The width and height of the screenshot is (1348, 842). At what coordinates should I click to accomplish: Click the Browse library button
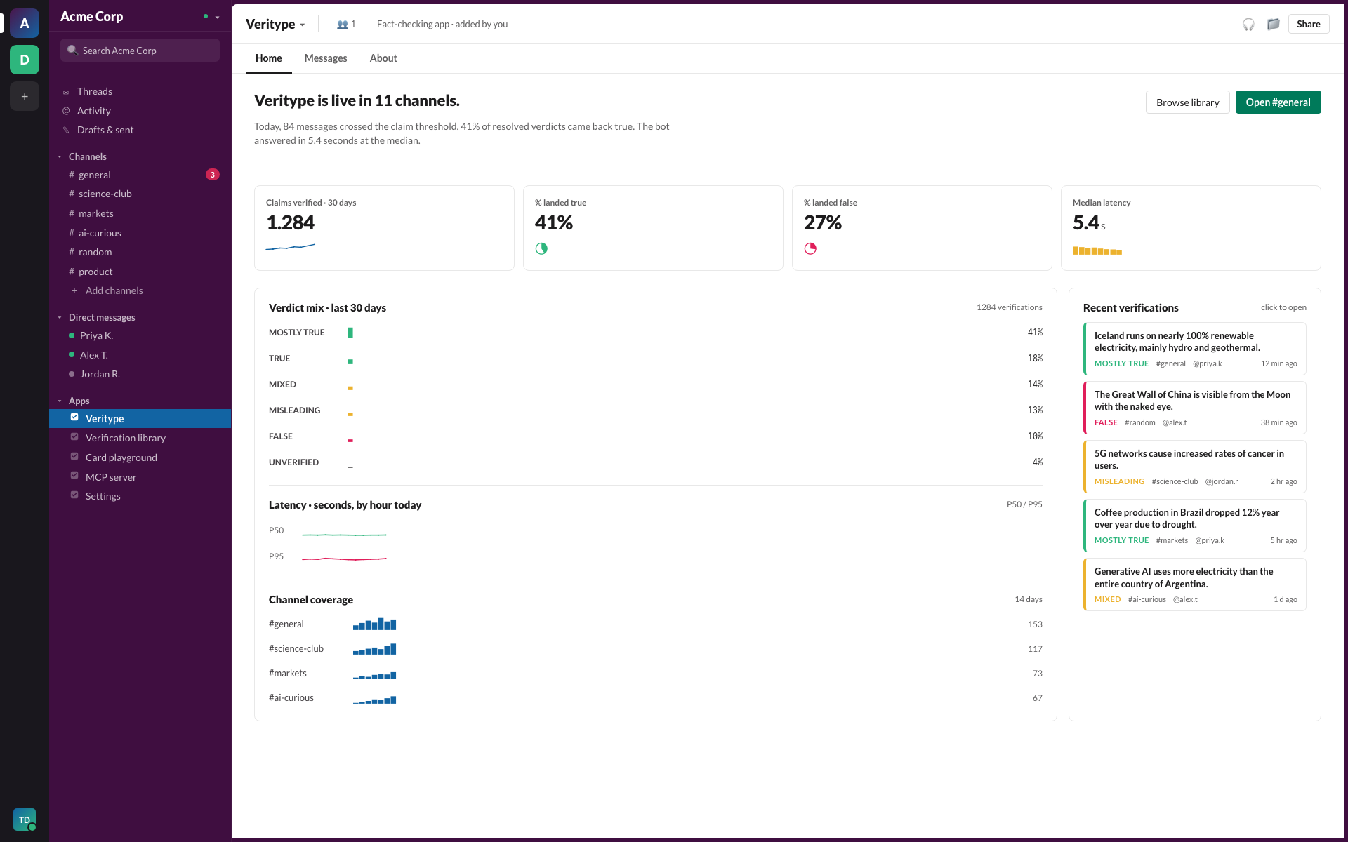(1187, 102)
